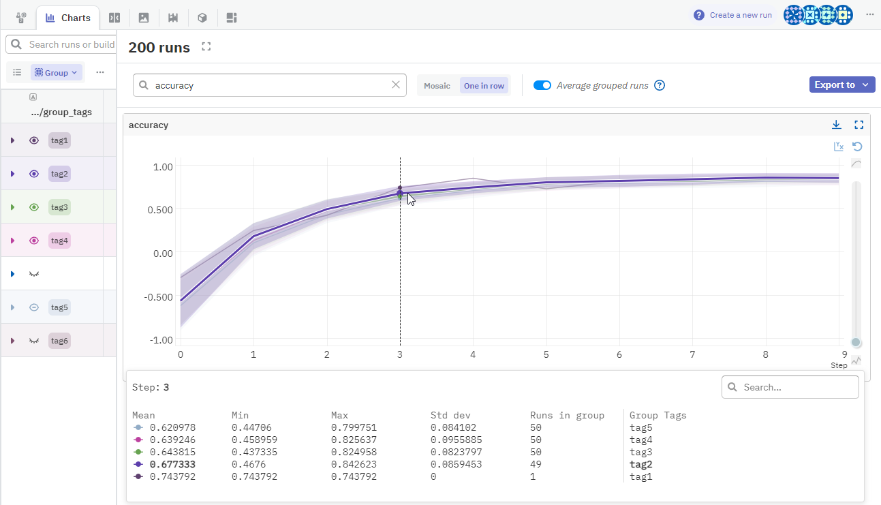
Task: Reset the chart zoom
Action: tap(857, 147)
